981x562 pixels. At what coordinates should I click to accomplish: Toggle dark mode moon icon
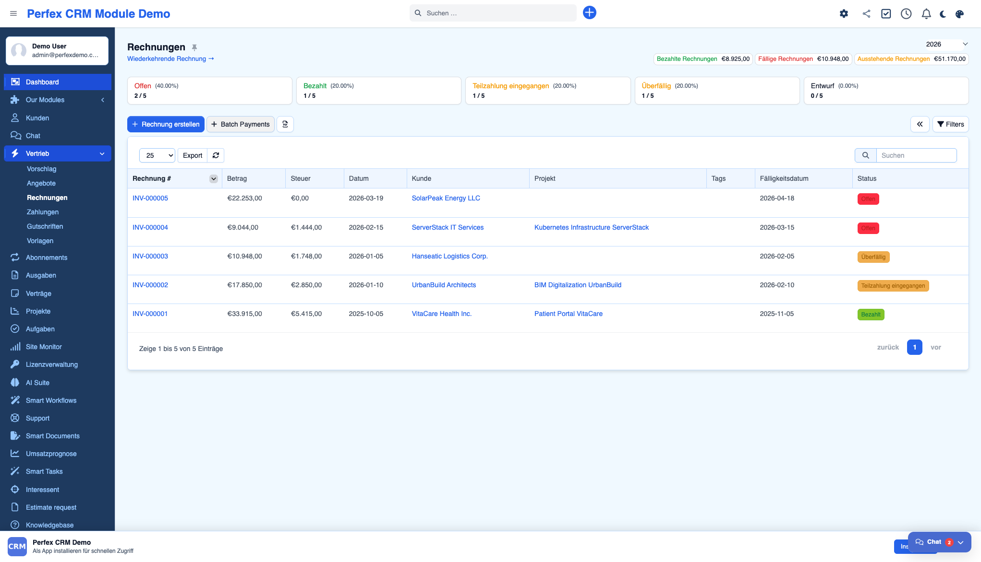[943, 14]
